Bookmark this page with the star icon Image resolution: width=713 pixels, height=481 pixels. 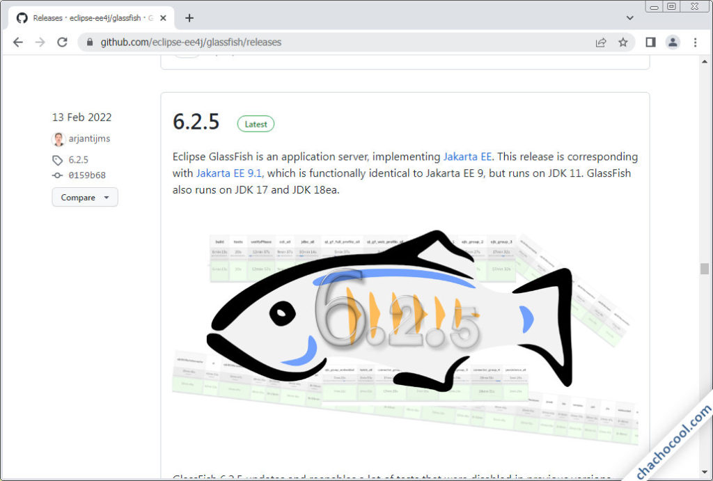pos(623,42)
